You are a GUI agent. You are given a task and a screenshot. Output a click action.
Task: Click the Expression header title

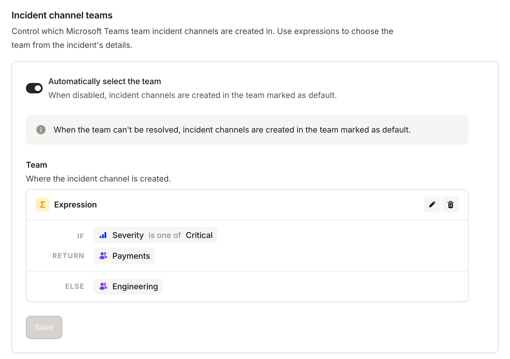[75, 205]
